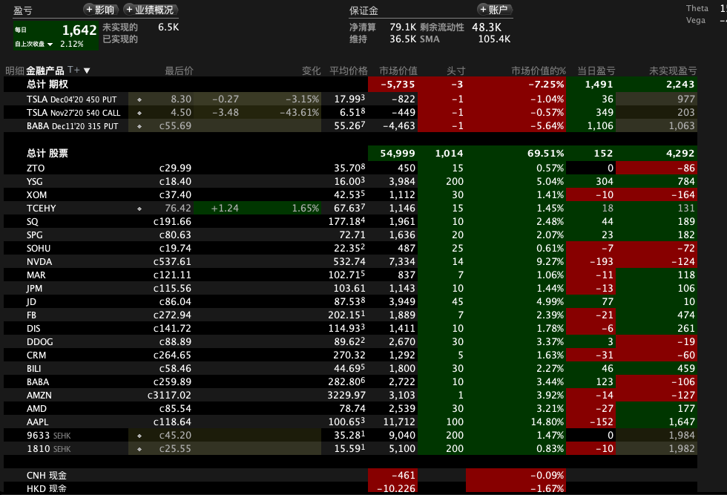
Task: Click the unrealized P&L value 6.5K
Action: point(168,27)
